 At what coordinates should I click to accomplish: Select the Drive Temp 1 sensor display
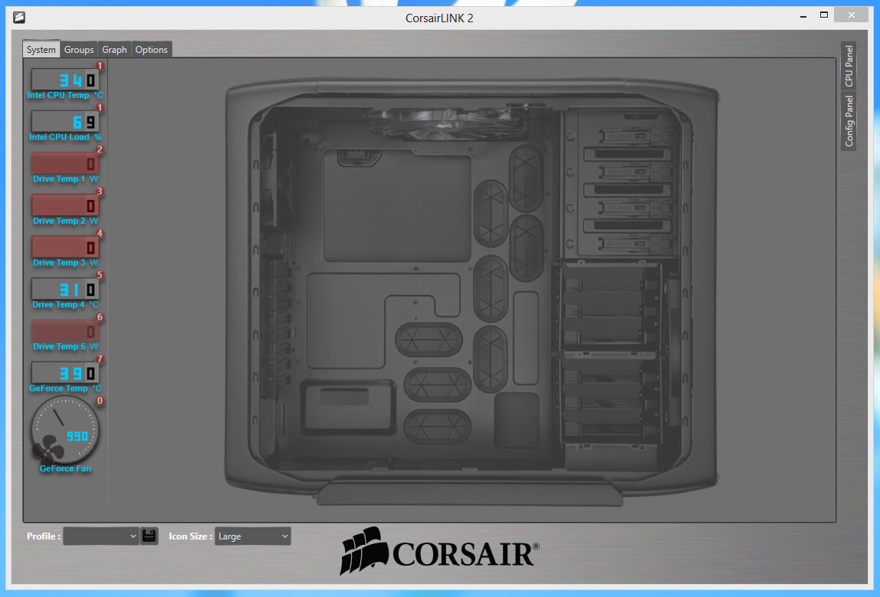pos(65,163)
